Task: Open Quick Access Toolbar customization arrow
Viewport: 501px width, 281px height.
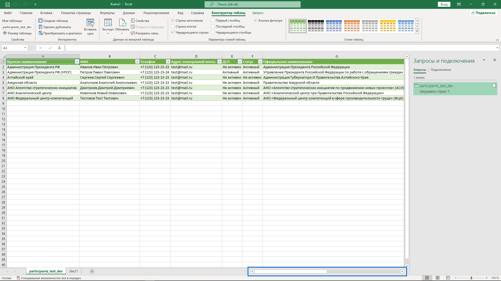Action: point(35,4)
